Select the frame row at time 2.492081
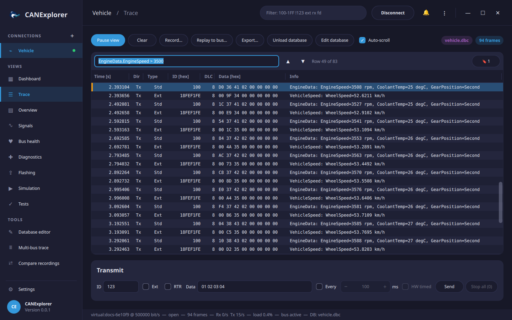512x320 pixels. point(297,104)
